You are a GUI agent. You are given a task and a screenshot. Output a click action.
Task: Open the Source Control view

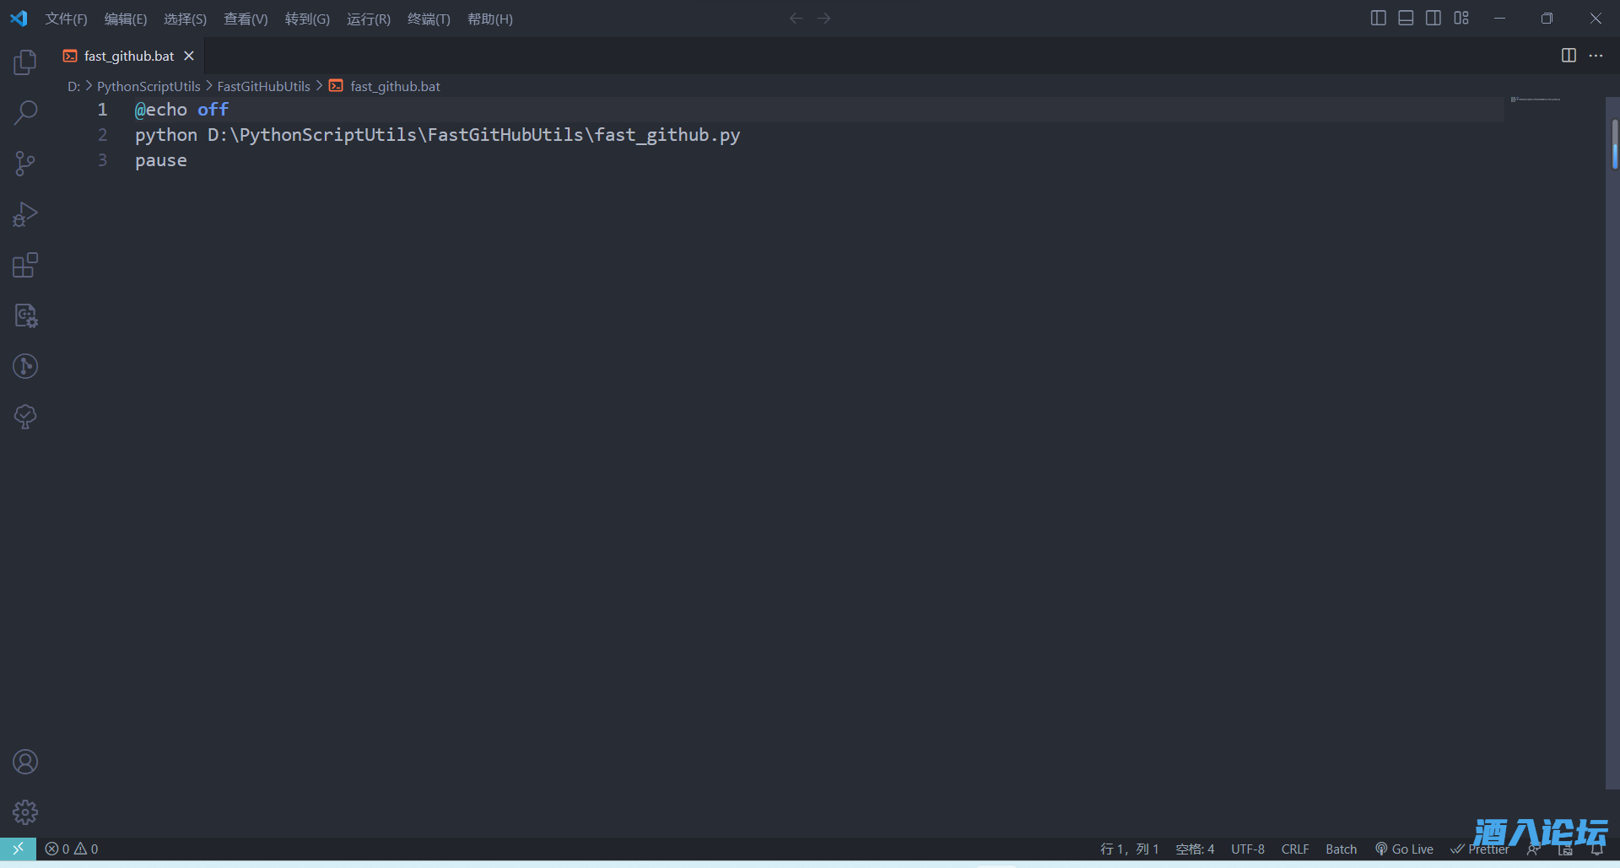pyautogui.click(x=25, y=164)
